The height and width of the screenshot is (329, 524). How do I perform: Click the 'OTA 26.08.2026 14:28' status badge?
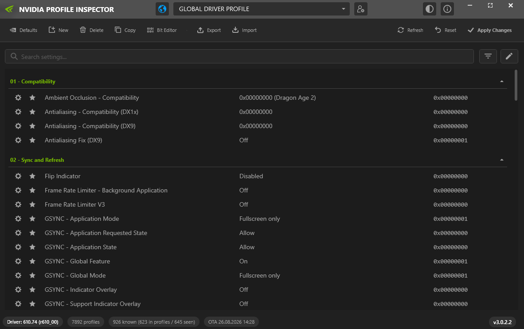tap(231, 322)
